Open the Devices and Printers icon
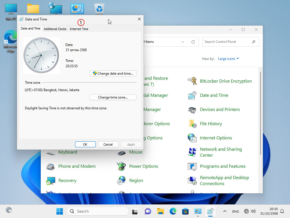 (x=192, y=110)
